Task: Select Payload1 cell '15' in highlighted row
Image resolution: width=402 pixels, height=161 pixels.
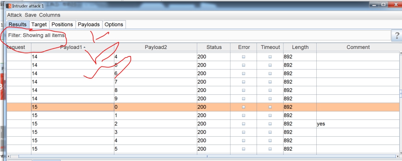Action: pos(73,107)
